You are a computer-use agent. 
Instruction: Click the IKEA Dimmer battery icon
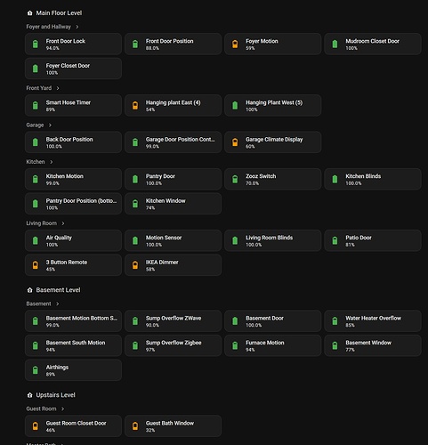point(135,265)
